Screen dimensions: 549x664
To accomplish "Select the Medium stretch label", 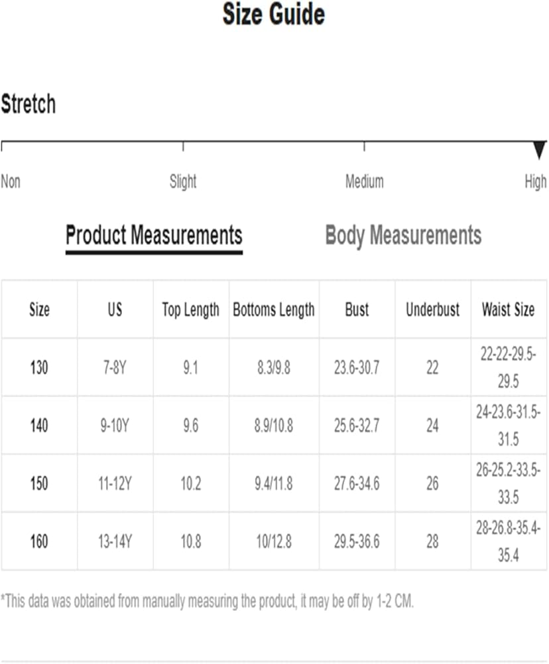I will pos(364,181).
